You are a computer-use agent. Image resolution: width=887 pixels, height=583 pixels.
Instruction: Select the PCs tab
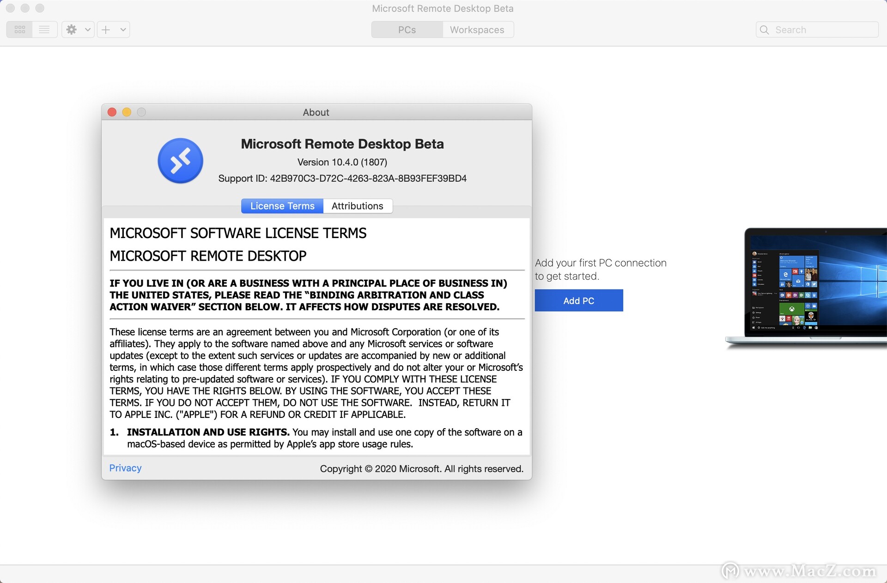(407, 30)
